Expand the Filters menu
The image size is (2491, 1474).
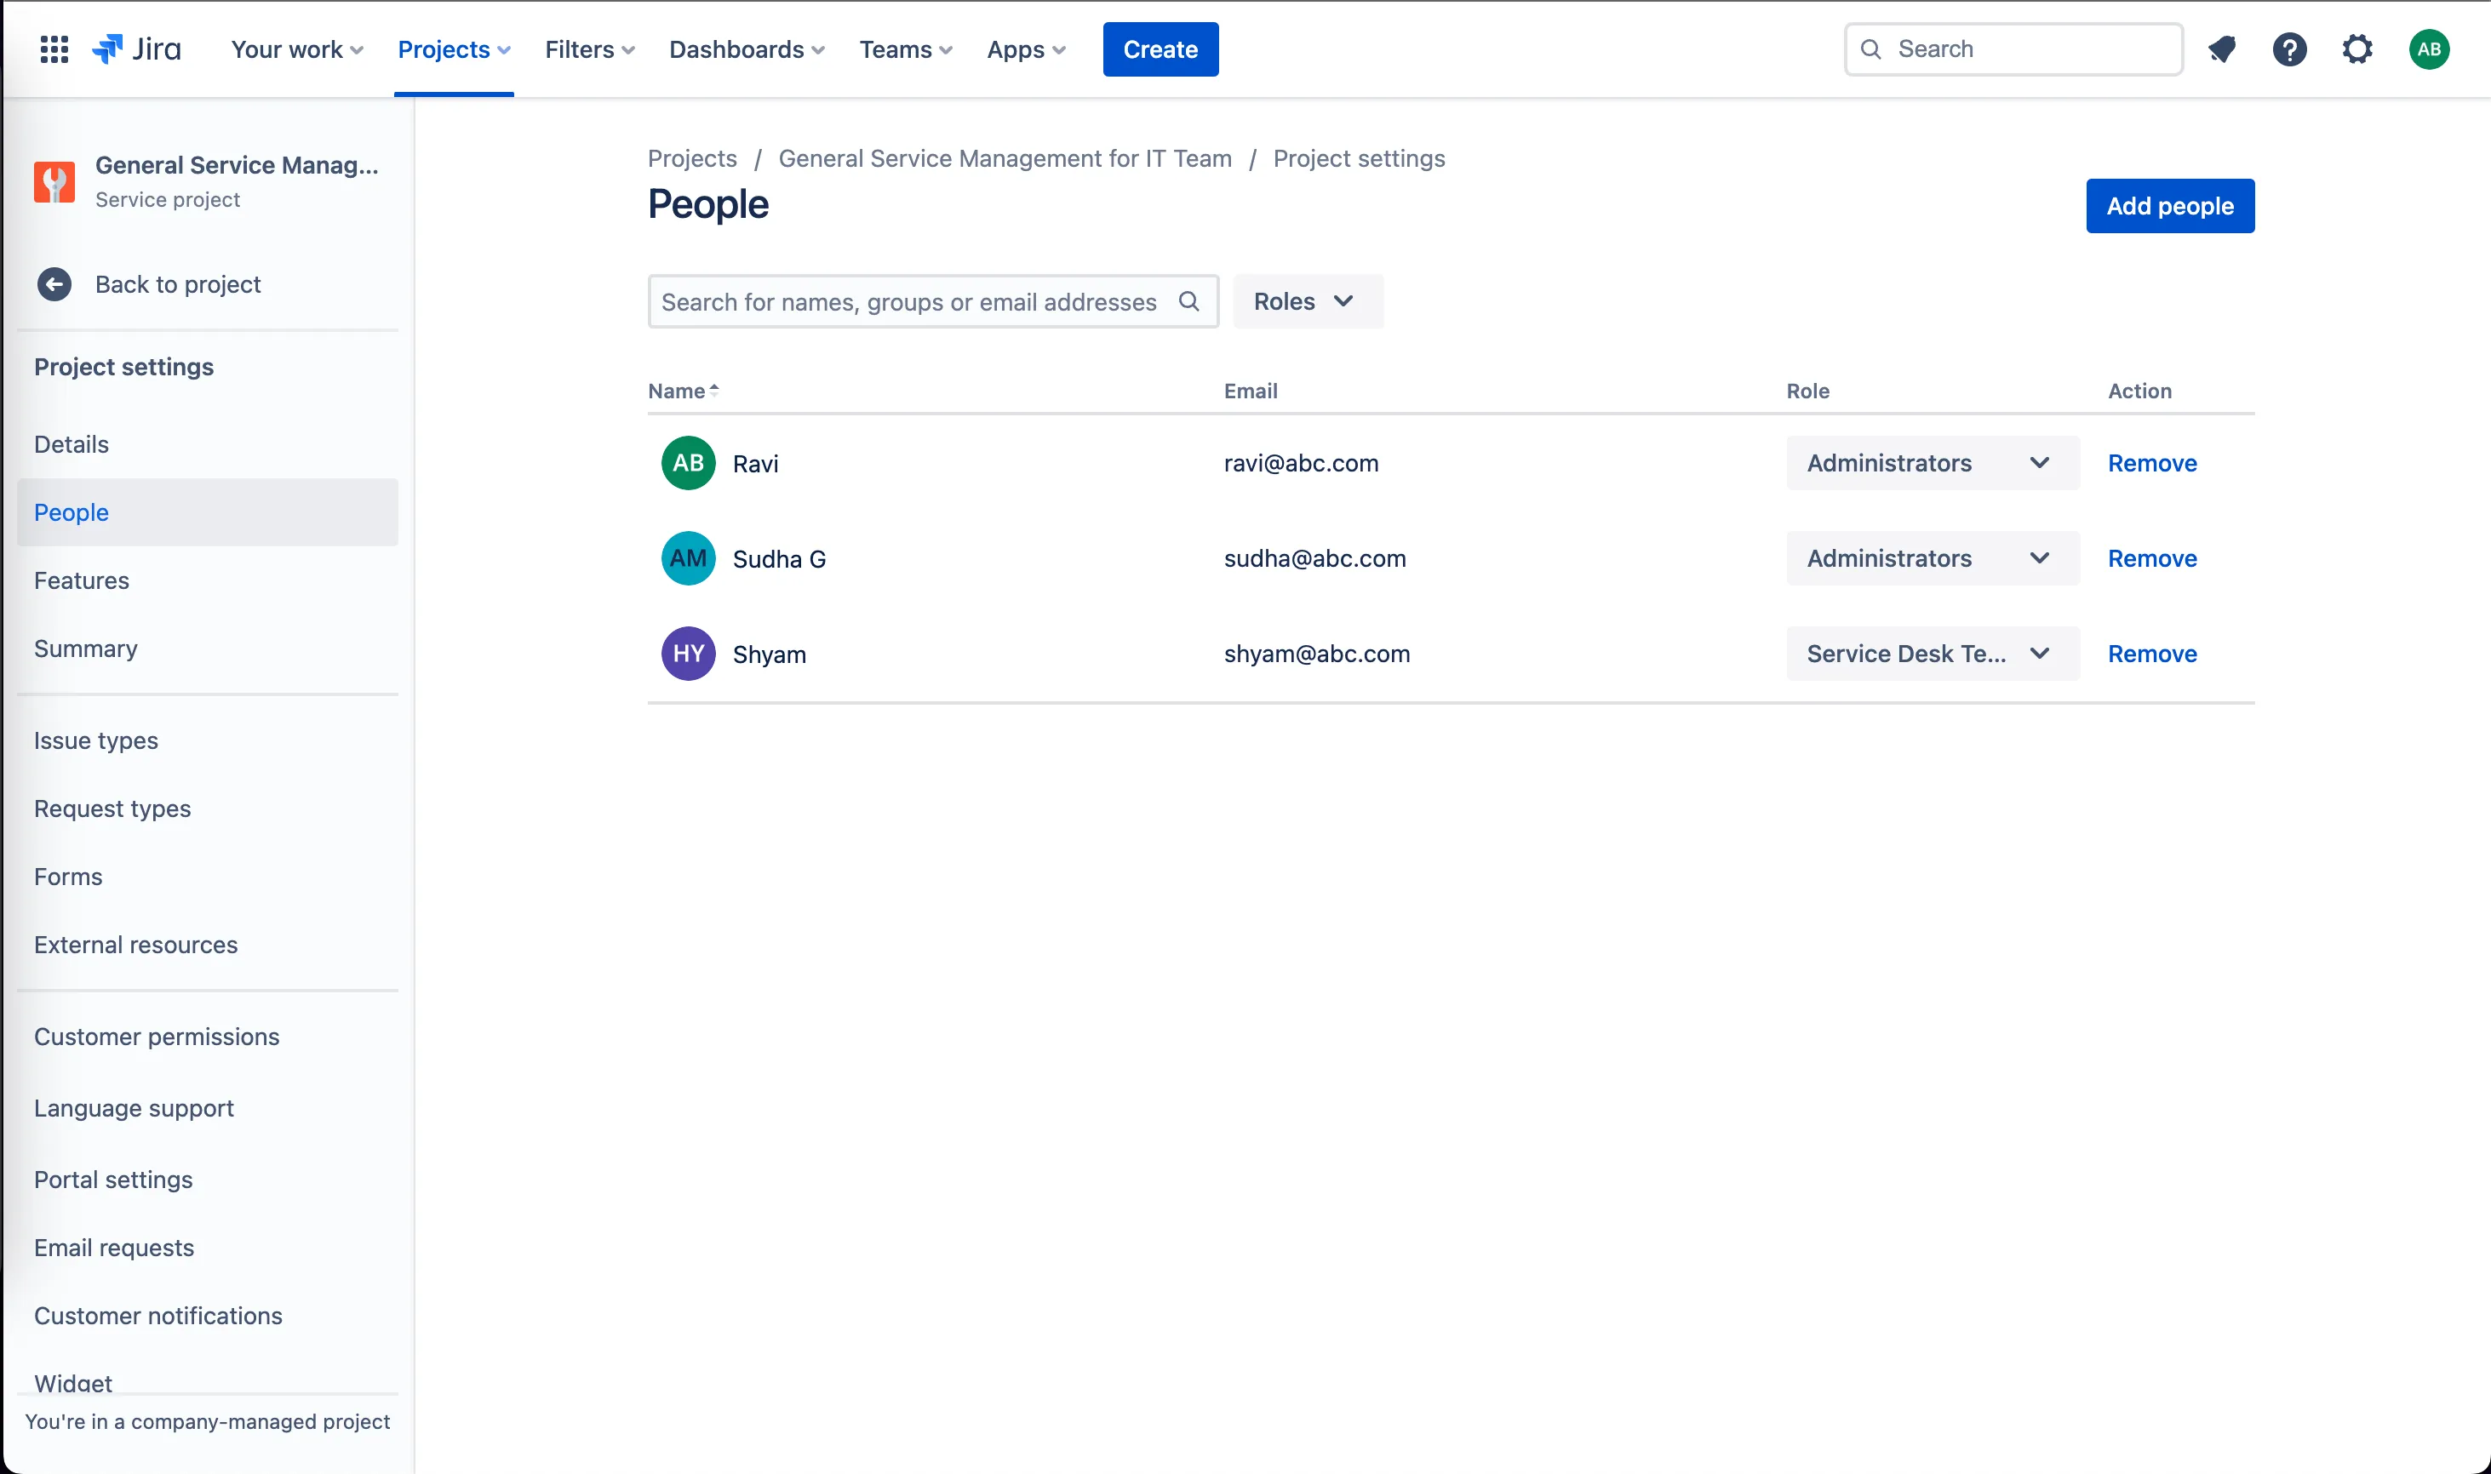tap(589, 49)
